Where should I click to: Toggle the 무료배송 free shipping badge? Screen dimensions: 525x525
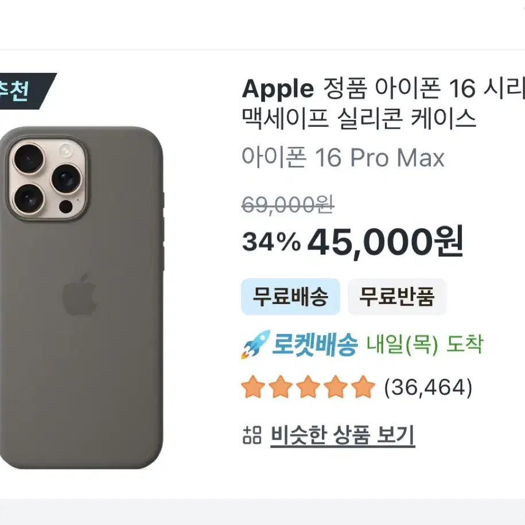point(290,297)
